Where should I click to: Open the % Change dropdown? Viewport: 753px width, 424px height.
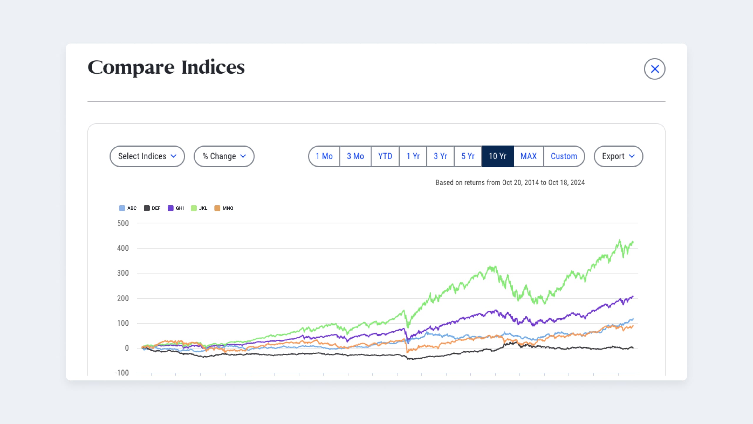point(224,156)
